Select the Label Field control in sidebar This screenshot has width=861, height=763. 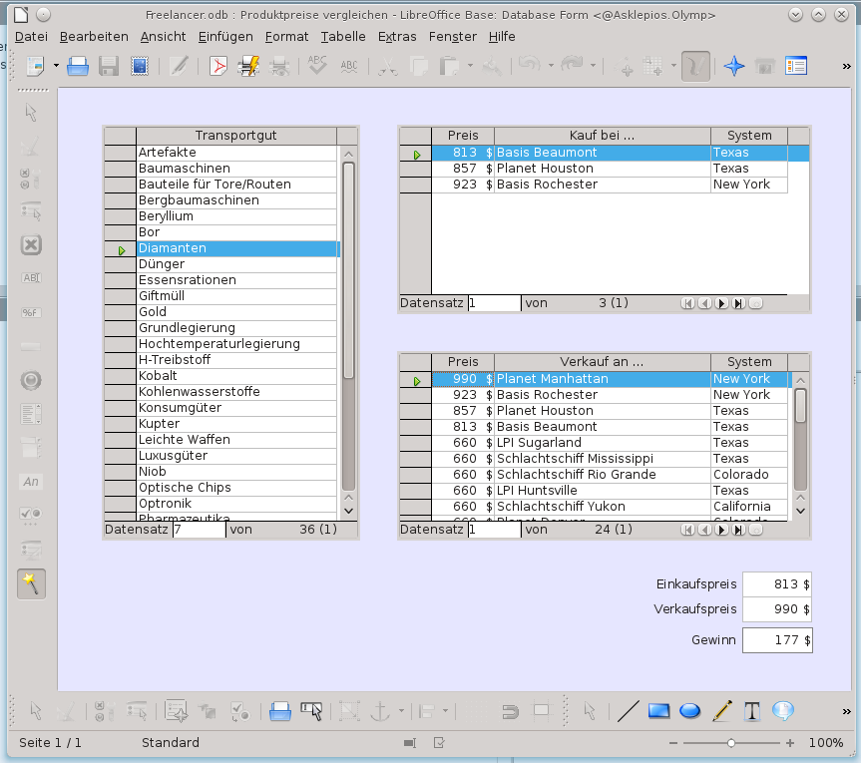(x=31, y=482)
